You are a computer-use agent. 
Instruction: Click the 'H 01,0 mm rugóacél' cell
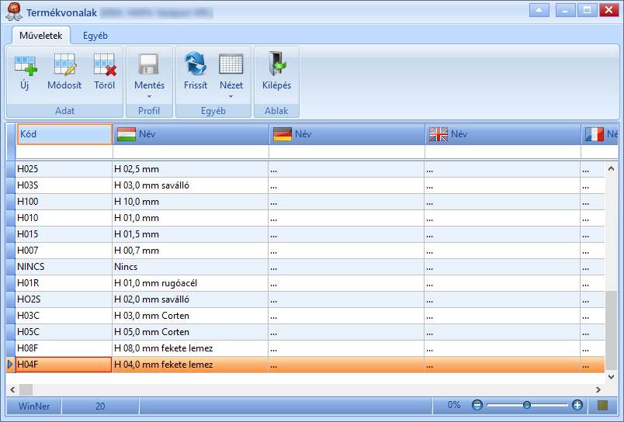[x=191, y=283]
